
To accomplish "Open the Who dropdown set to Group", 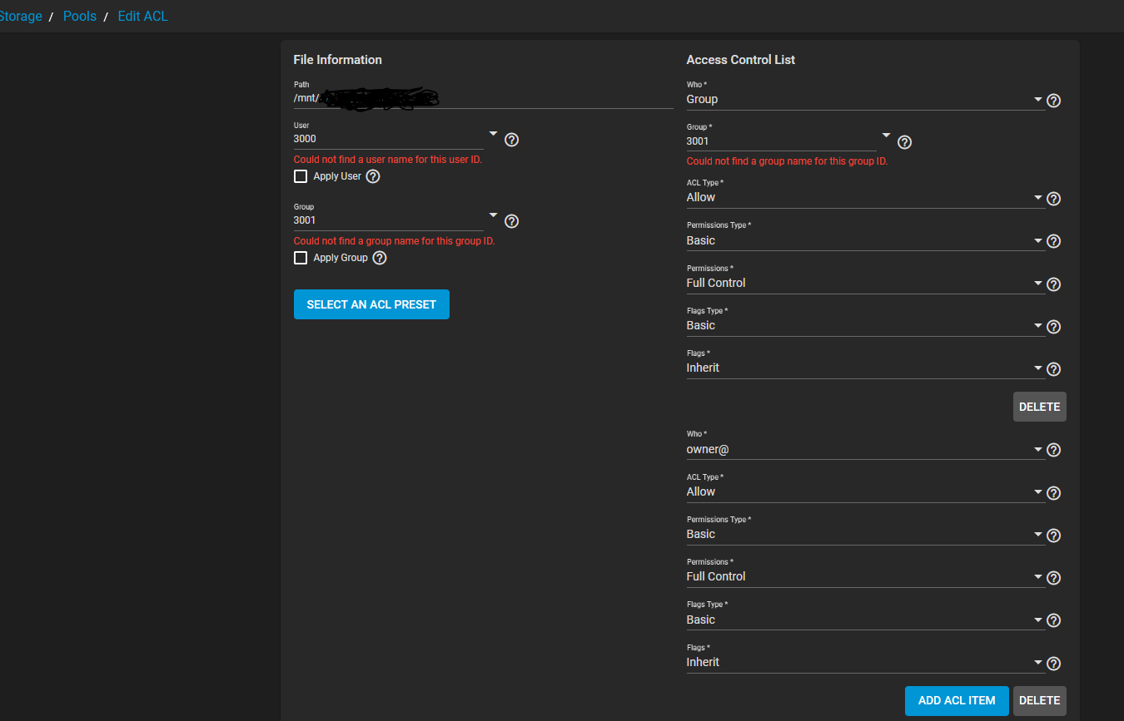I will pyautogui.click(x=864, y=100).
